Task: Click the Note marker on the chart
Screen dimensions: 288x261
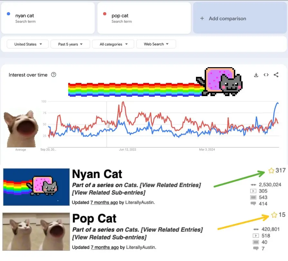Action: click(x=109, y=124)
